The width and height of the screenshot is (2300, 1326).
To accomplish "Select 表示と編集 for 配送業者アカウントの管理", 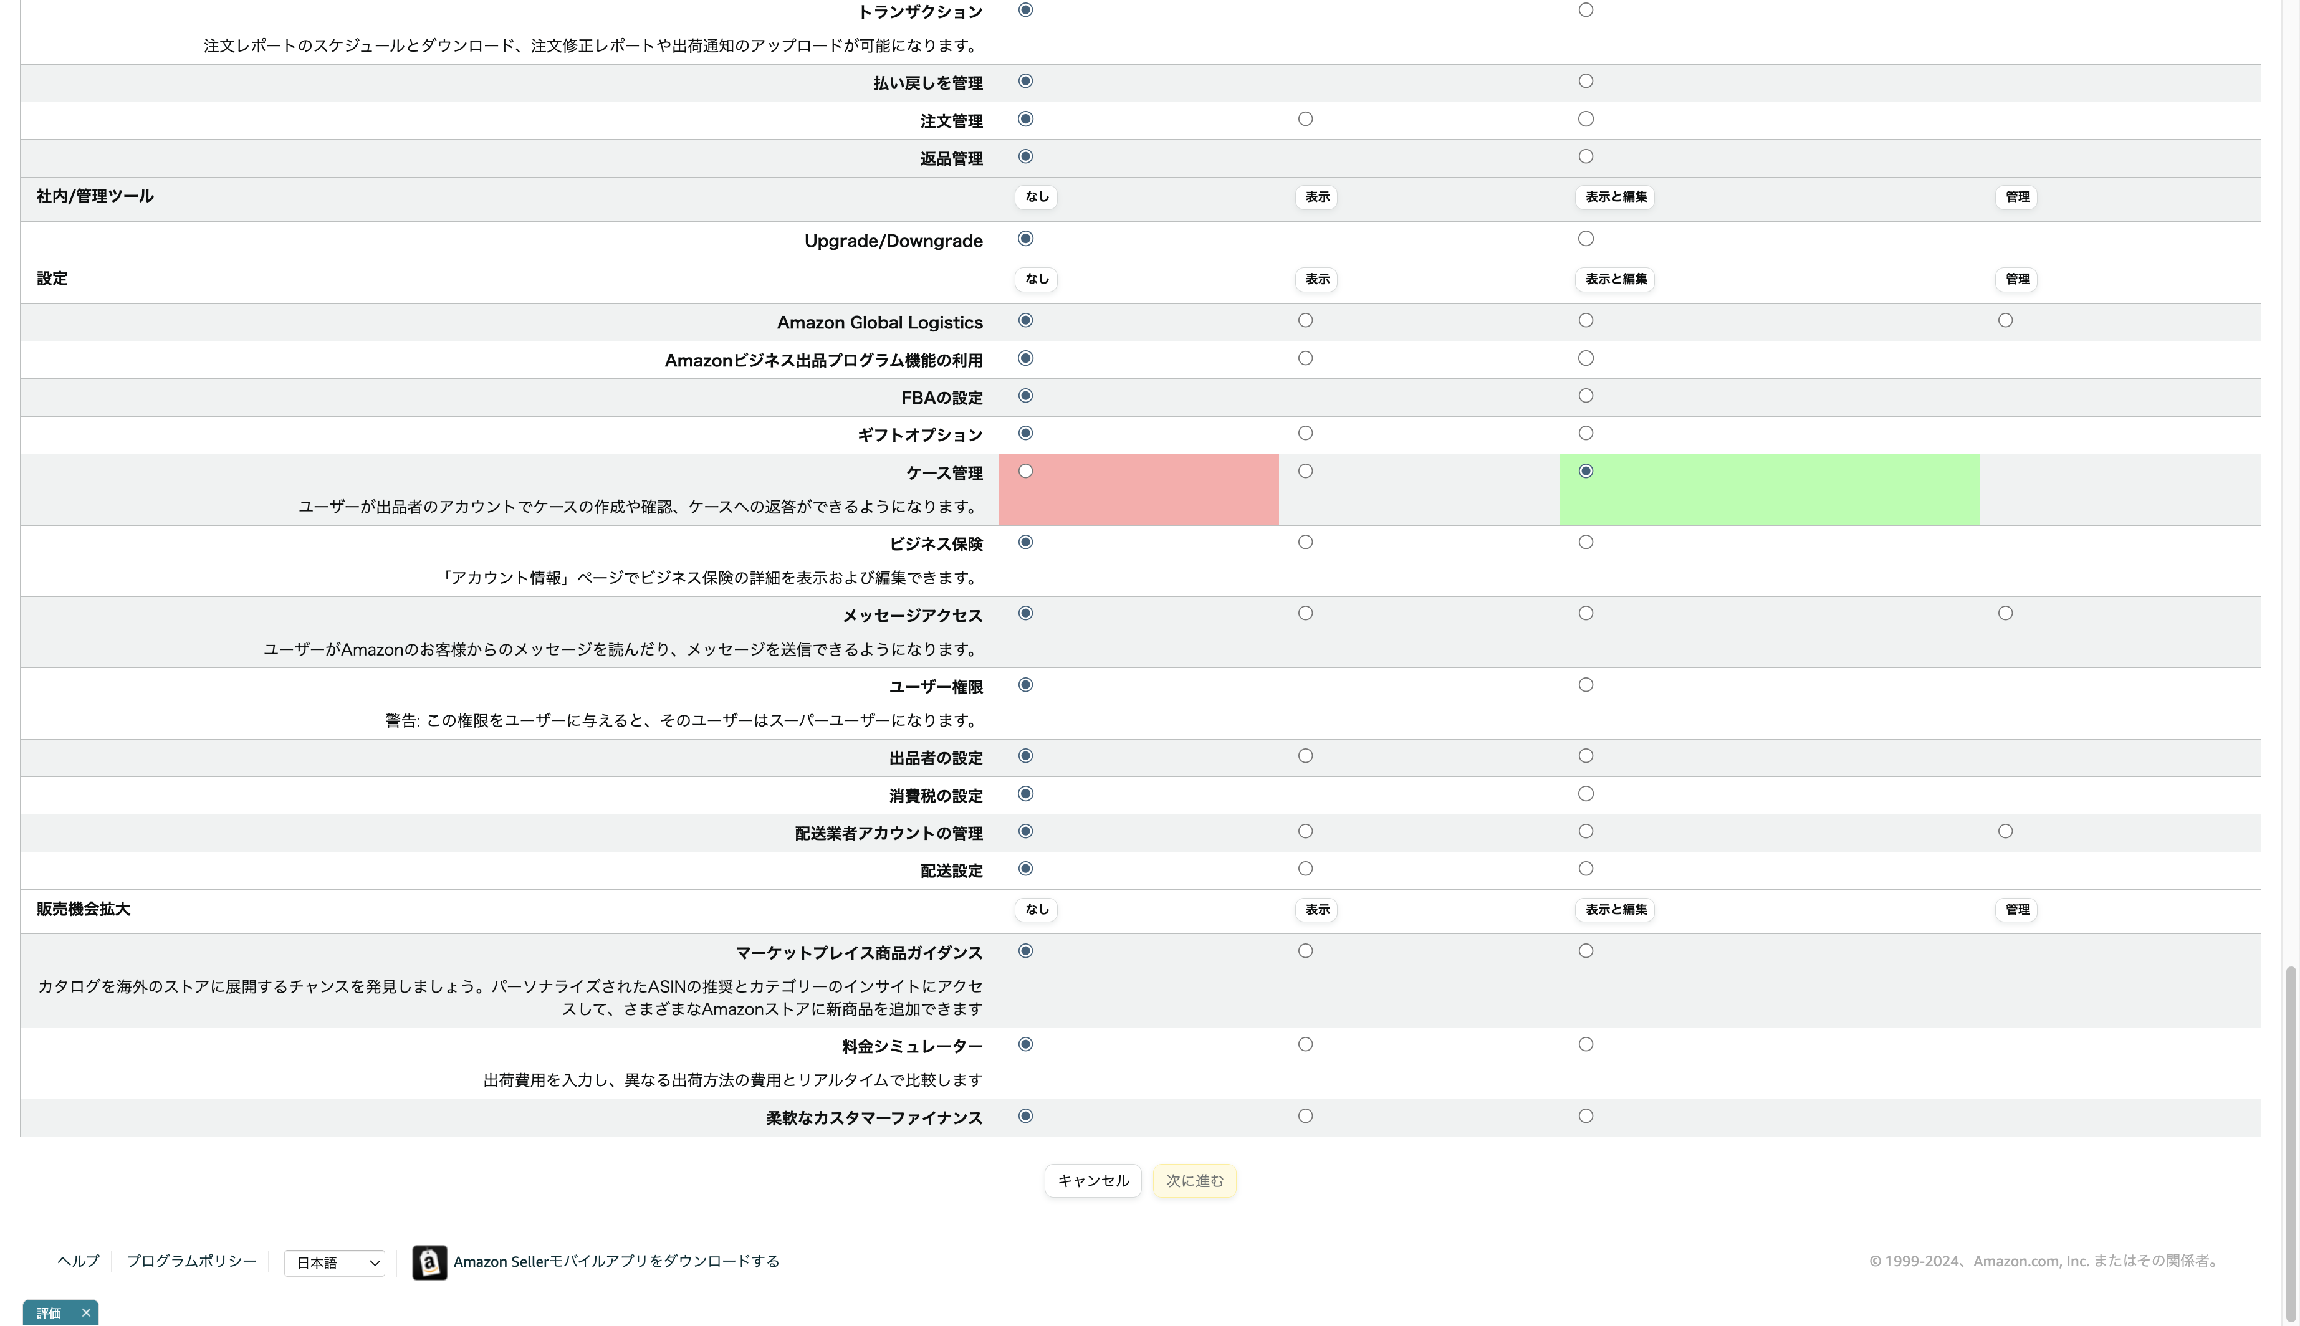I will (1586, 831).
